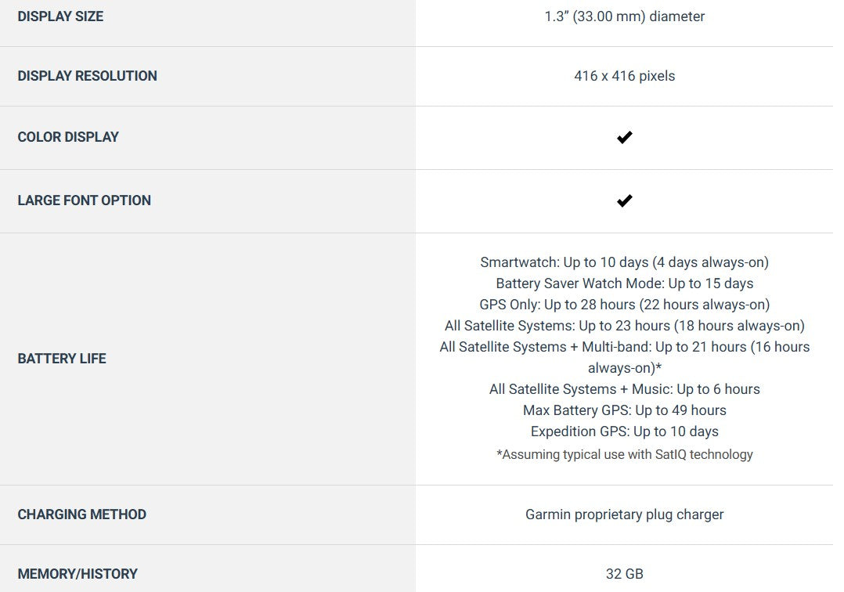Click the DISPLAY RESOLUTION row label
844x592 pixels.
coord(87,76)
